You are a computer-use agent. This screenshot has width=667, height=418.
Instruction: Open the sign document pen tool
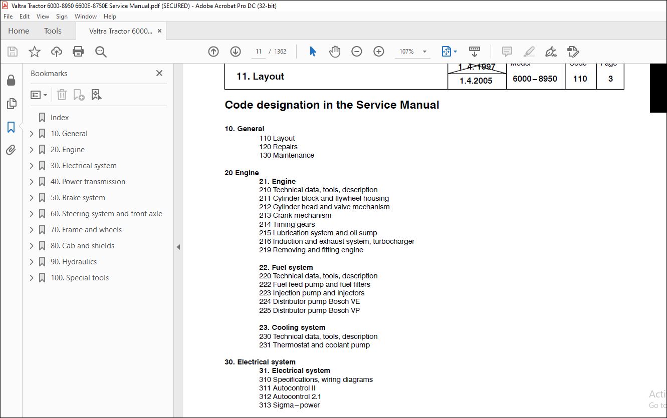[x=551, y=52]
